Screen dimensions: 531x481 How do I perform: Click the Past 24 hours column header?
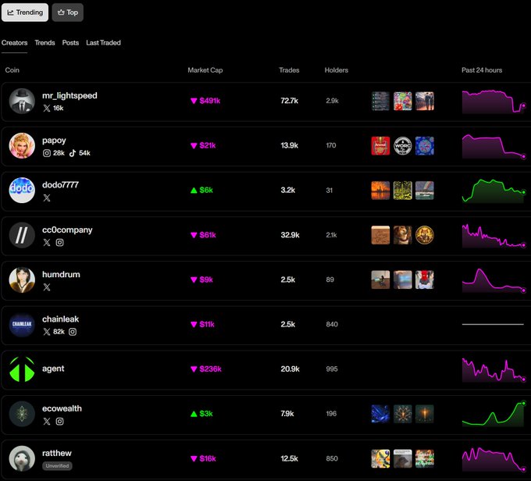[x=482, y=70]
